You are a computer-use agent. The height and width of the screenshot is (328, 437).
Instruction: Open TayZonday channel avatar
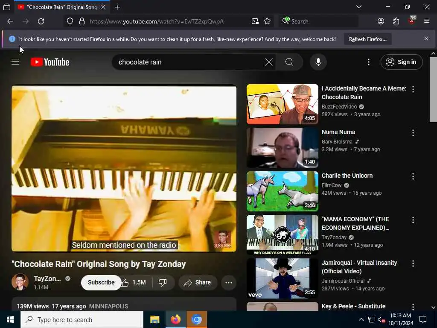click(20, 282)
